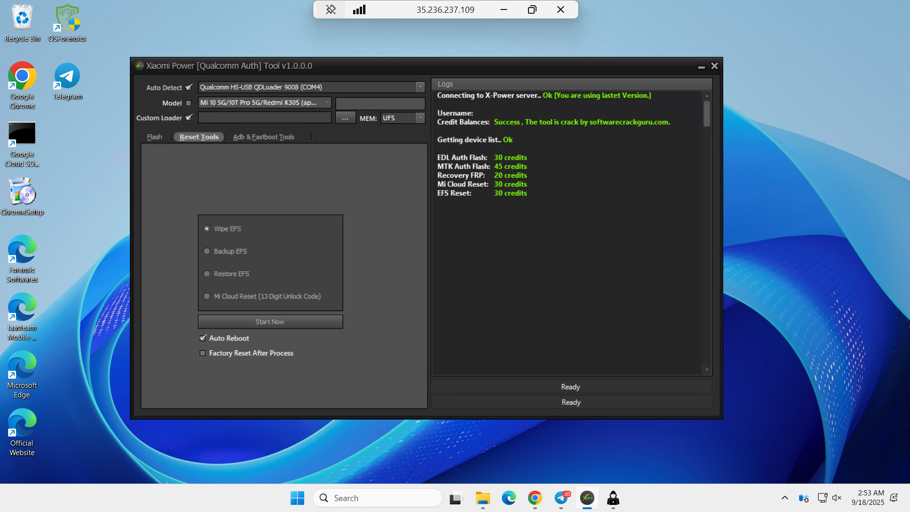
Task: Open Telegram from the taskbar
Action: [561, 498]
